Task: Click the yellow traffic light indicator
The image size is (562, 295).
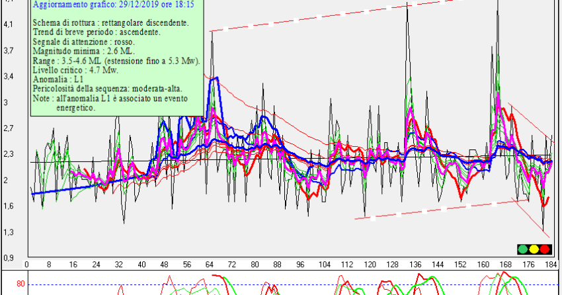Action: click(534, 249)
